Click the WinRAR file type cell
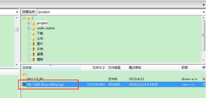The height and width of the screenshot is (98, 206). pyautogui.click(x=116, y=85)
